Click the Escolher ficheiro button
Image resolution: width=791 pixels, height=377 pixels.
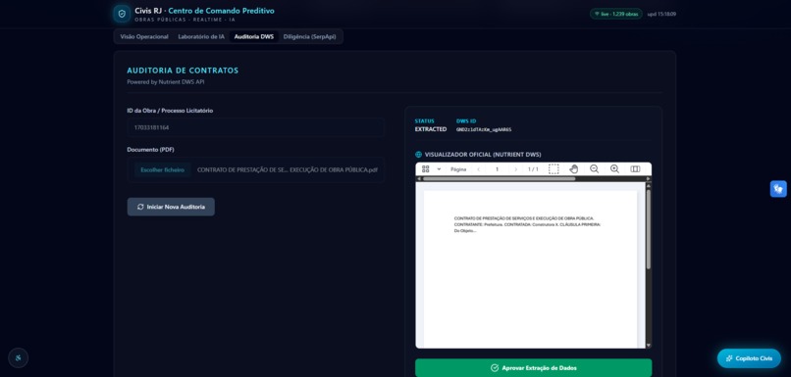click(163, 170)
